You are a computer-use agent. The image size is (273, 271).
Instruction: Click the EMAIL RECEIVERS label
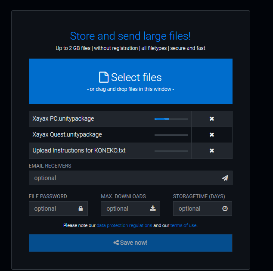click(50, 166)
